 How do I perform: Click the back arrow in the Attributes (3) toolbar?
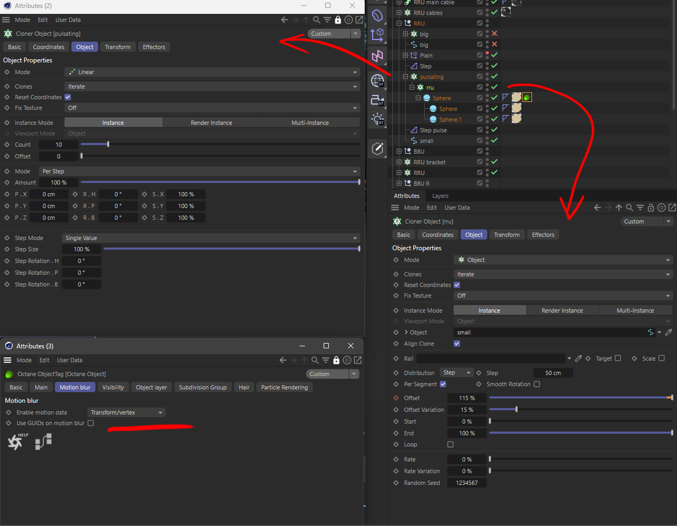283,360
